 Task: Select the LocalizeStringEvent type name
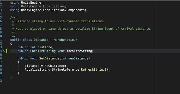click(47, 51)
